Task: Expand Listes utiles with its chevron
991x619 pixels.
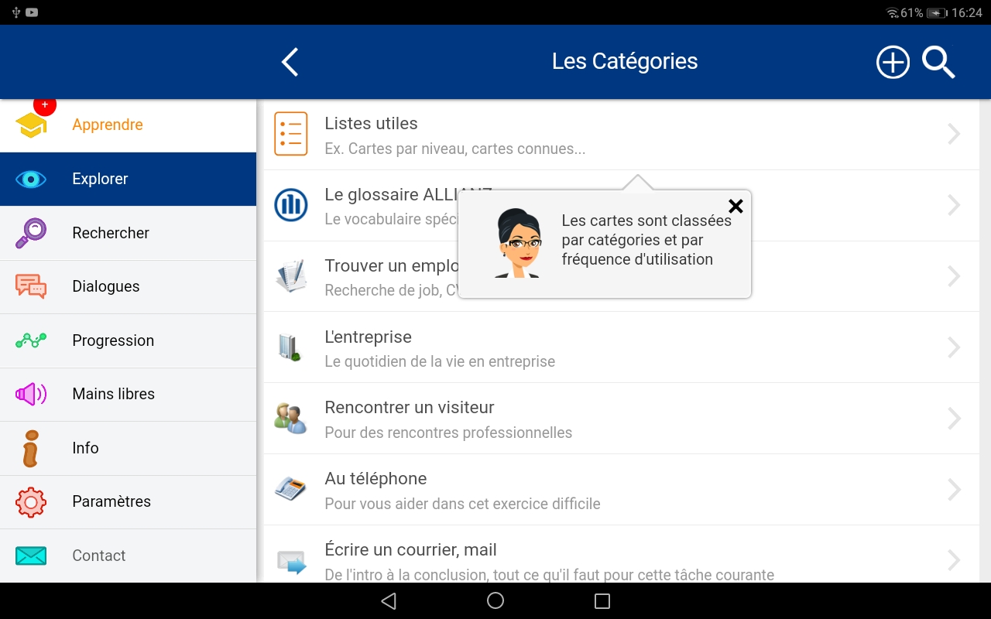Action: pyautogui.click(x=954, y=134)
